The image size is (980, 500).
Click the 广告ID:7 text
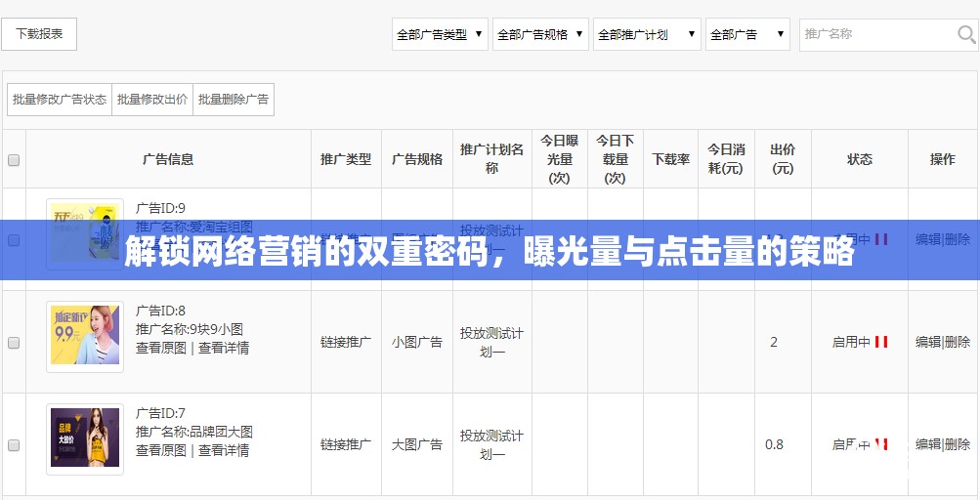click(160, 413)
